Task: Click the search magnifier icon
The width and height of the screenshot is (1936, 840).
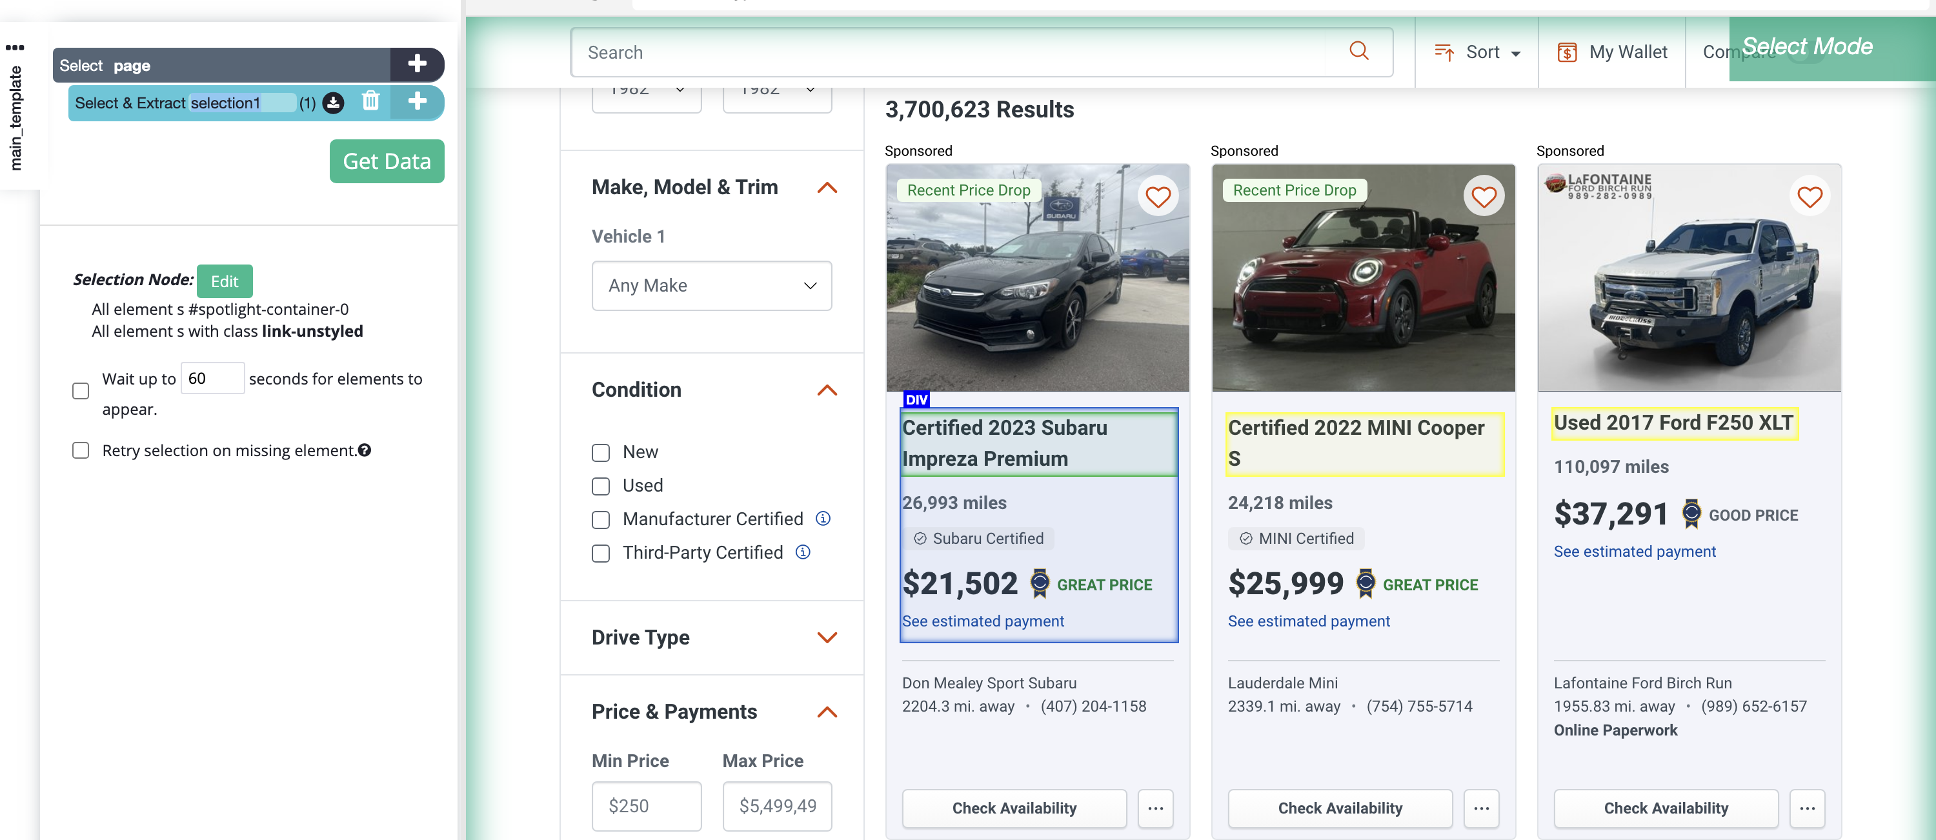Action: point(1359,51)
